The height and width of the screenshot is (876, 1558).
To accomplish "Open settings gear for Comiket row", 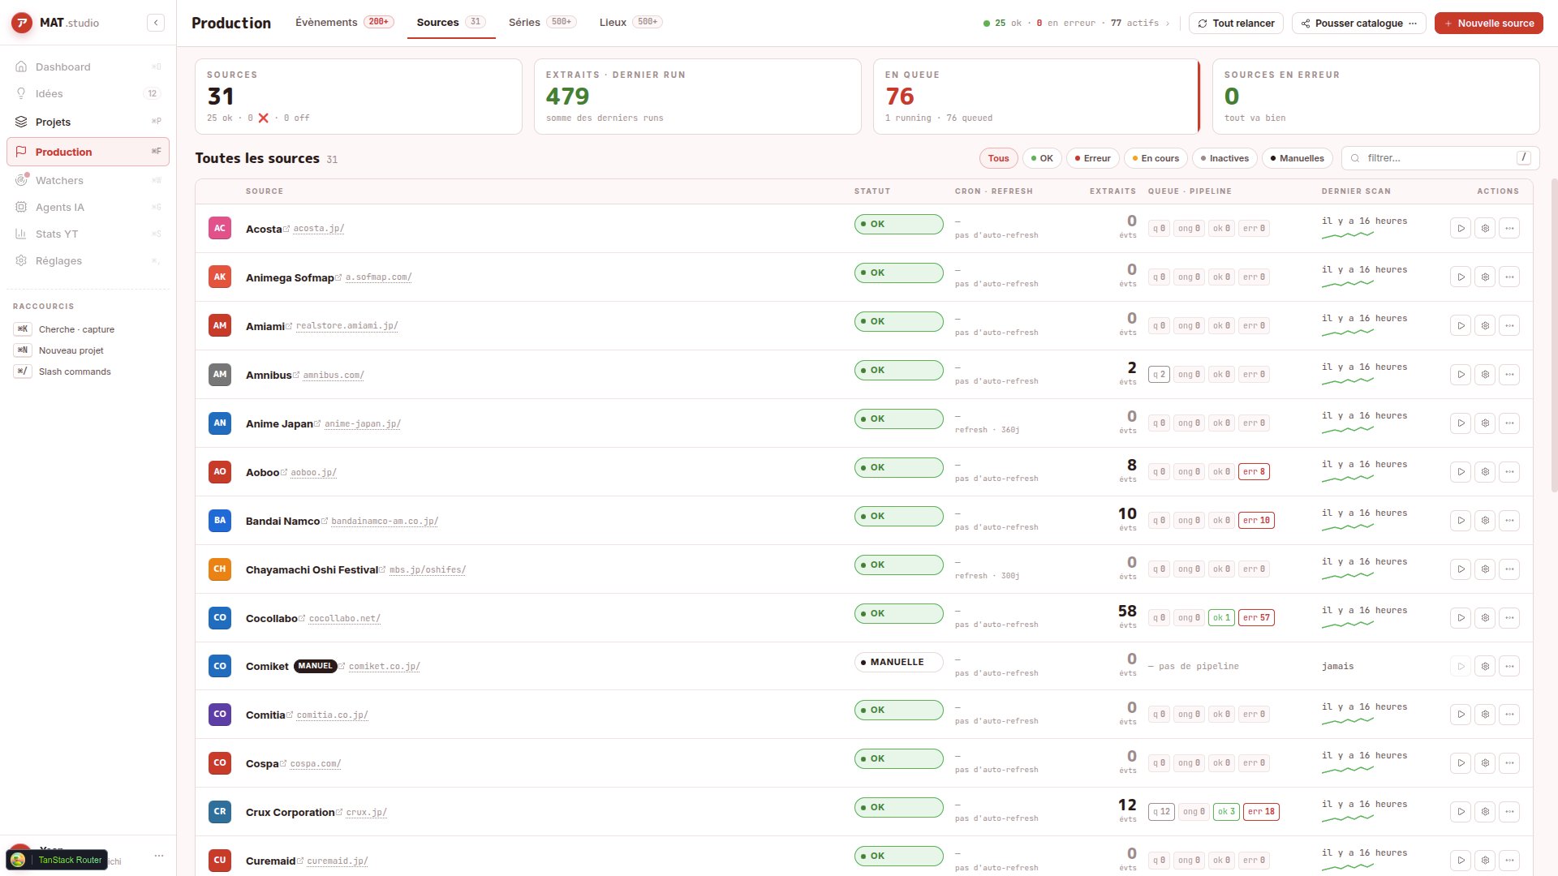I will 1485,667.
